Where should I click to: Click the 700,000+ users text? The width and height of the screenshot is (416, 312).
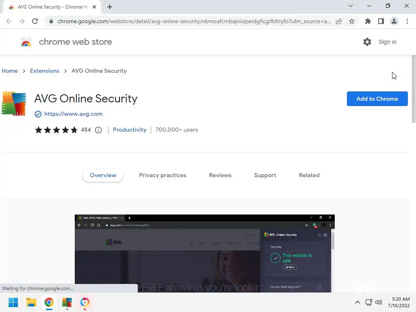tap(177, 130)
